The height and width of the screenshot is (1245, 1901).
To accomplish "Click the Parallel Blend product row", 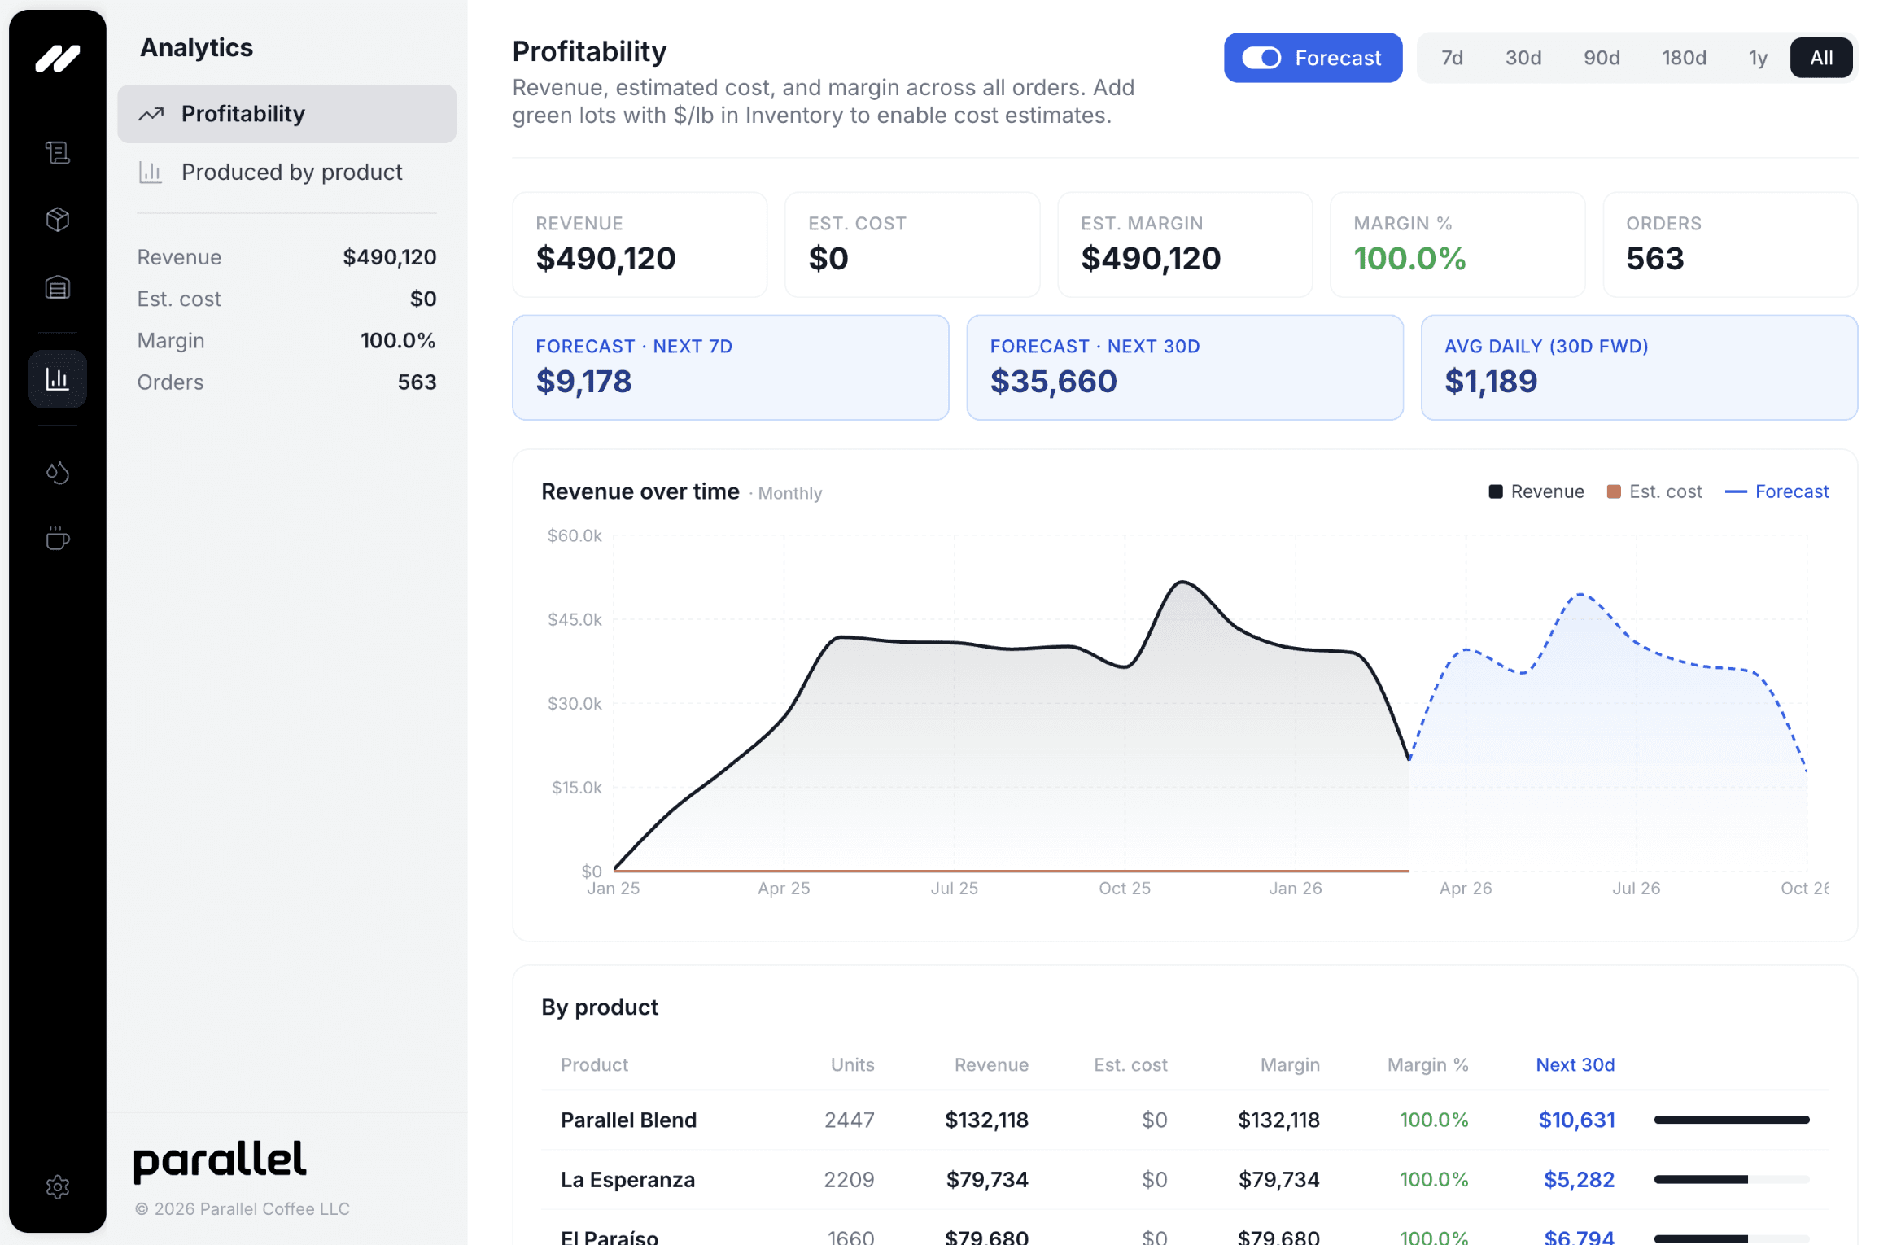I will [x=628, y=1120].
